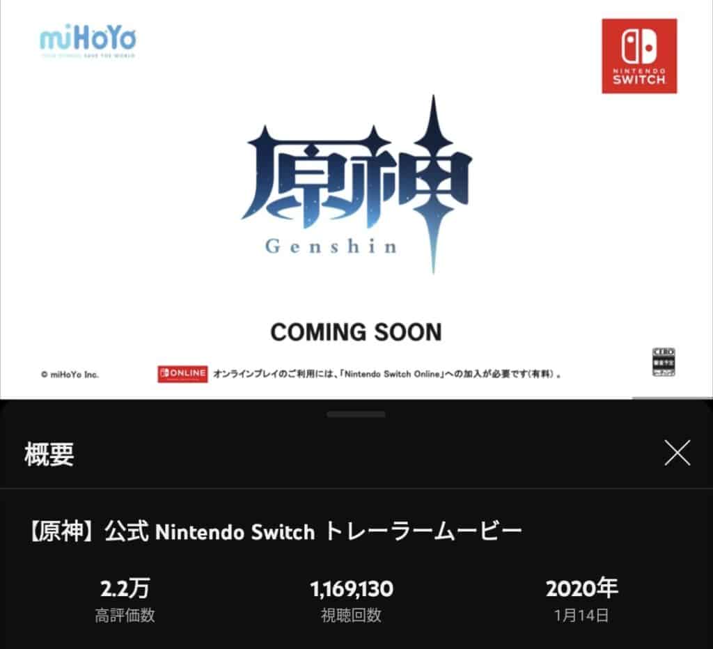Tap the description sheet drag handle
The height and width of the screenshot is (649, 713).
[356, 414]
